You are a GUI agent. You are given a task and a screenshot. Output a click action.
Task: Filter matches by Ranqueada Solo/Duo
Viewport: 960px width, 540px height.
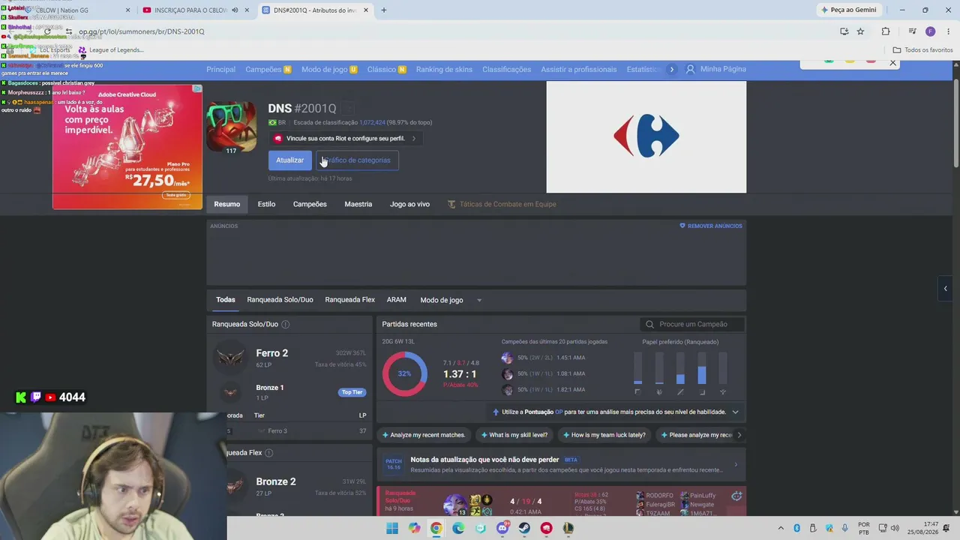280,300
